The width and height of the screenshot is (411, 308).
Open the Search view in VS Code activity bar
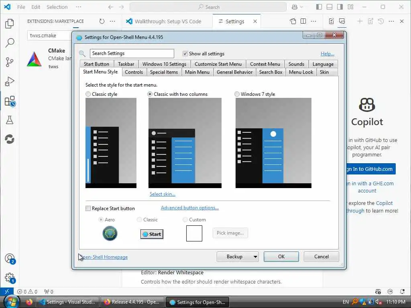(x=10, y=43)
